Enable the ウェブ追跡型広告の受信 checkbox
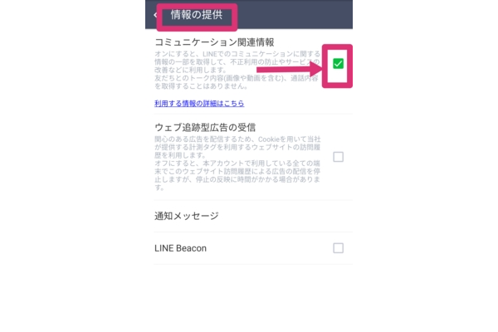Image resolution: width=498 pixels, height=332 pixels. (338, 157)
